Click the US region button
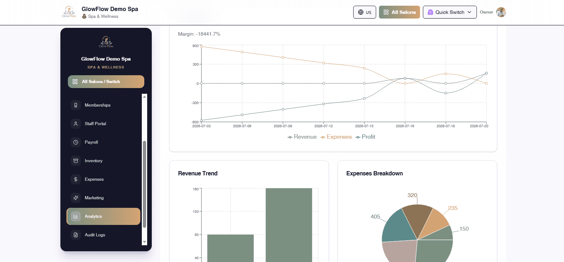Screen dimensions: 564x262 click(365, 12)
